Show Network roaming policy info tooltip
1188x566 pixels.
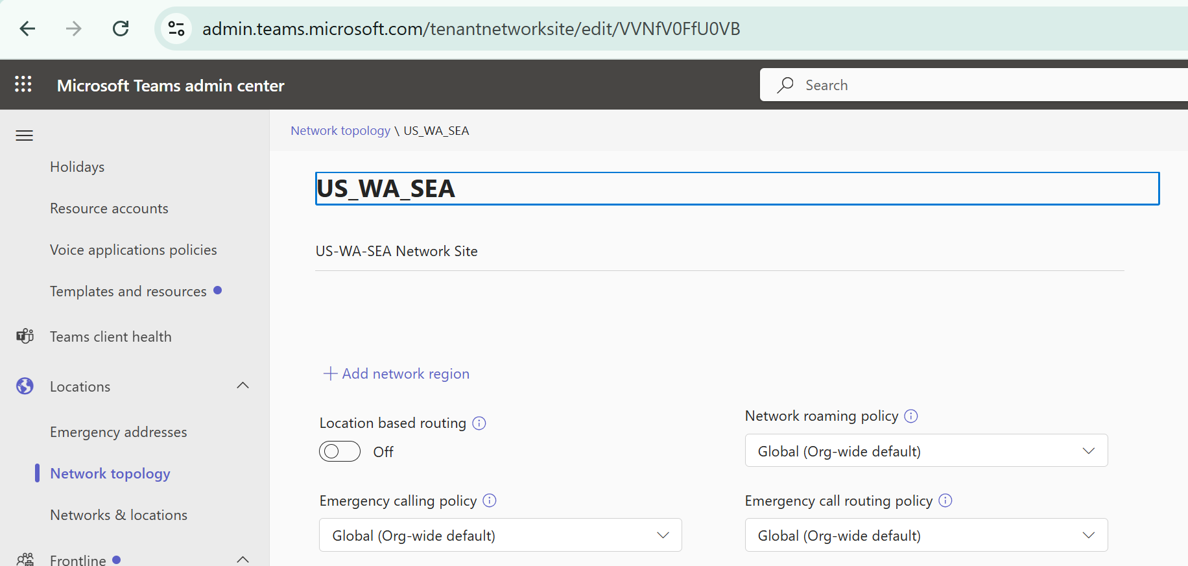pos(911,416)
